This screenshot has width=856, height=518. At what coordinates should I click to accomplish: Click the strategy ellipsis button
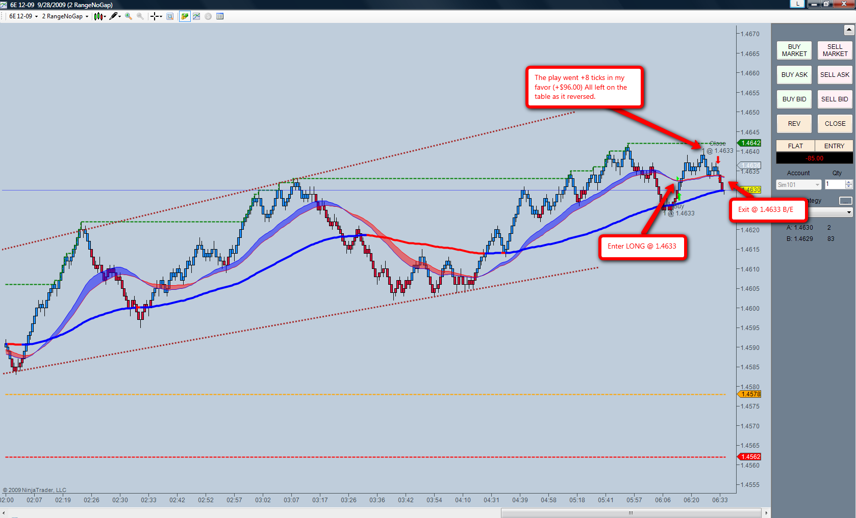(845, 201)
